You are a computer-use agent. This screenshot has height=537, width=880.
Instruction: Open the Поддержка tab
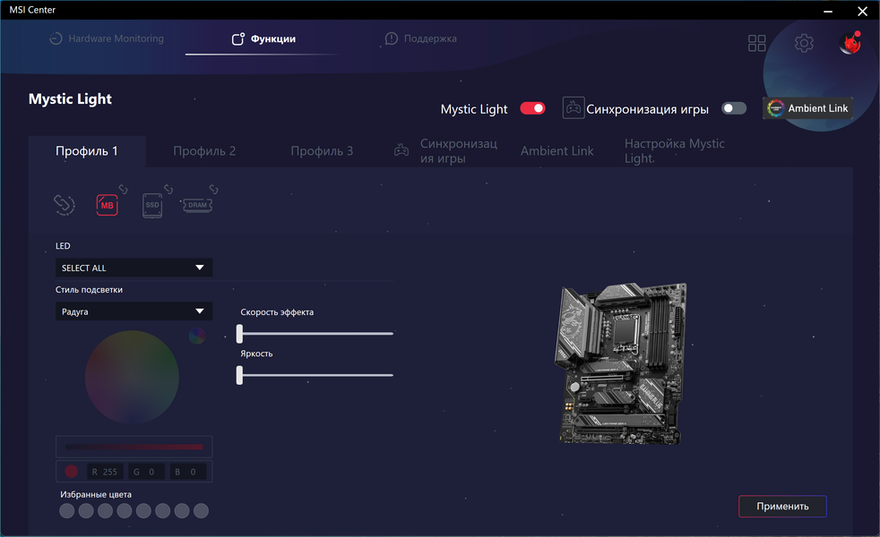421,38
